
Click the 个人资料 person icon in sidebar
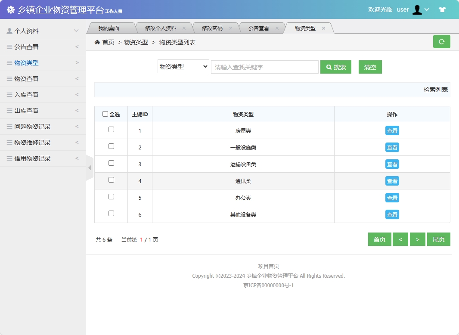click(x=9, y=31)
